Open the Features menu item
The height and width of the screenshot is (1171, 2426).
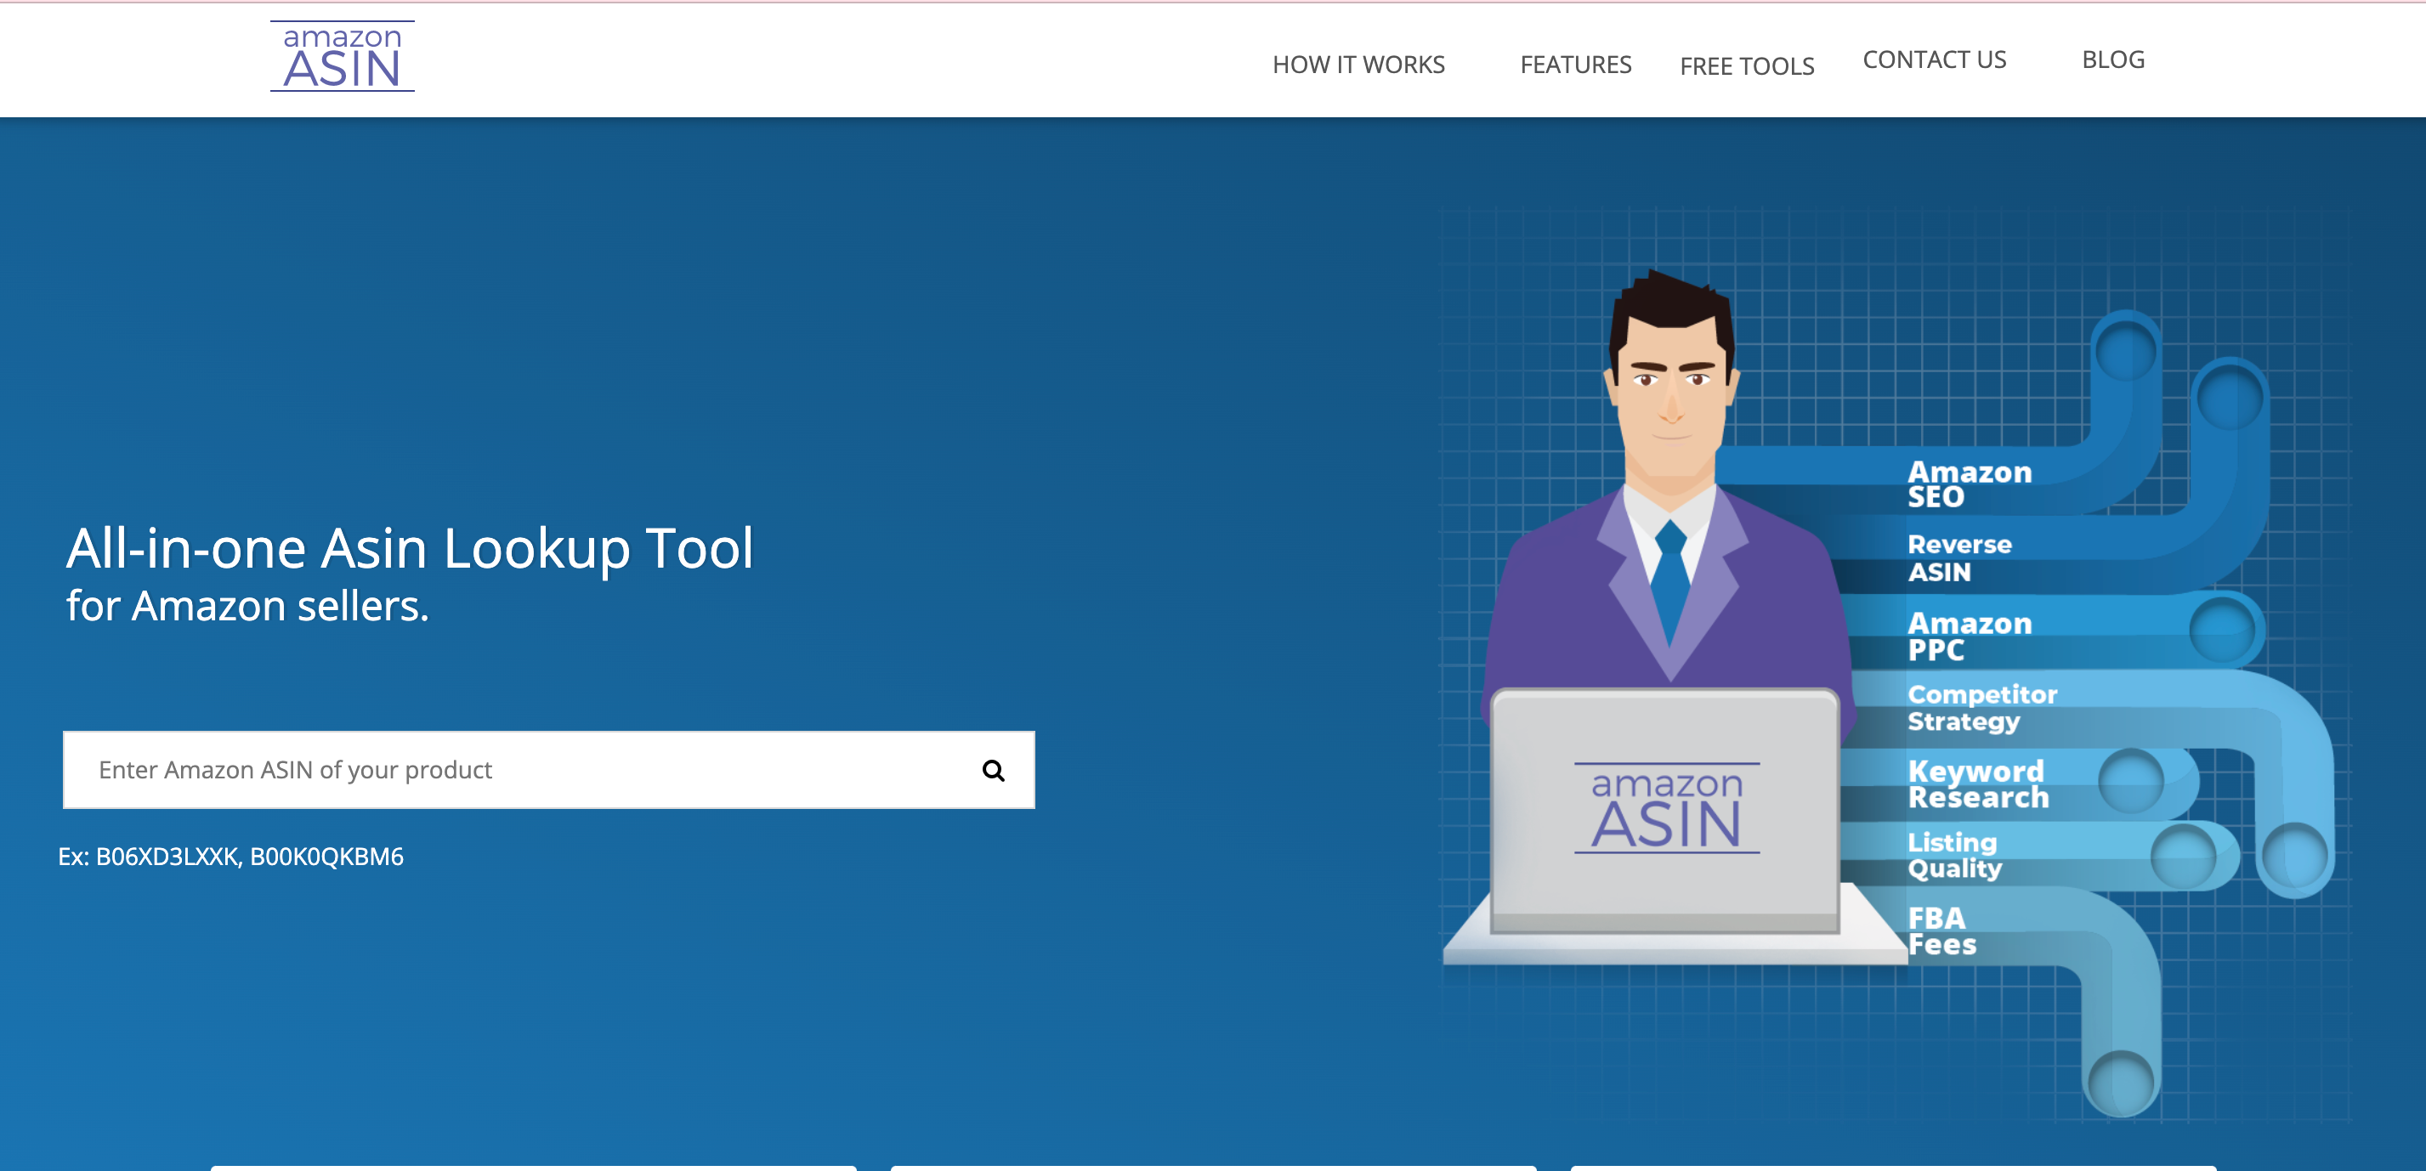[1574, 65]
